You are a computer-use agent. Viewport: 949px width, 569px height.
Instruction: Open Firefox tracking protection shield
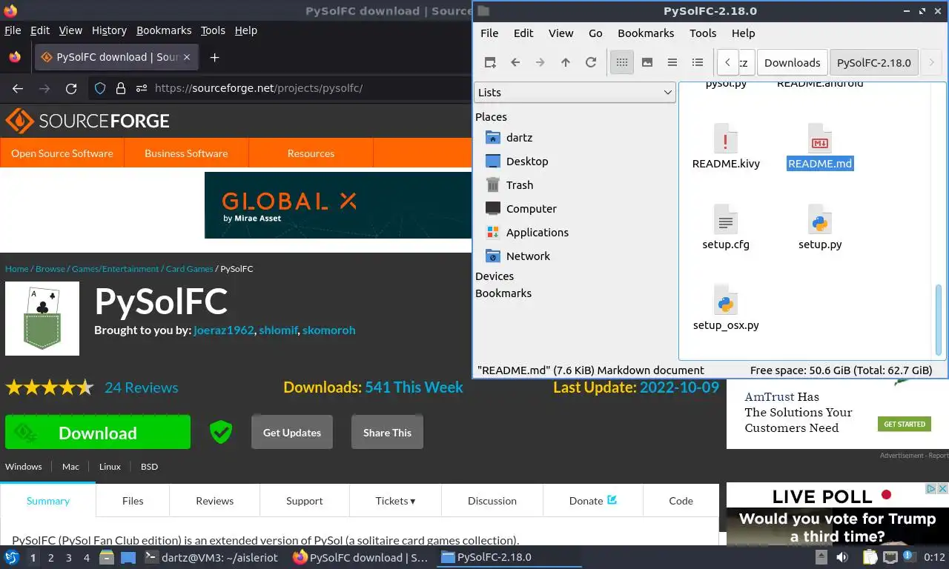[x=100, y=88]
